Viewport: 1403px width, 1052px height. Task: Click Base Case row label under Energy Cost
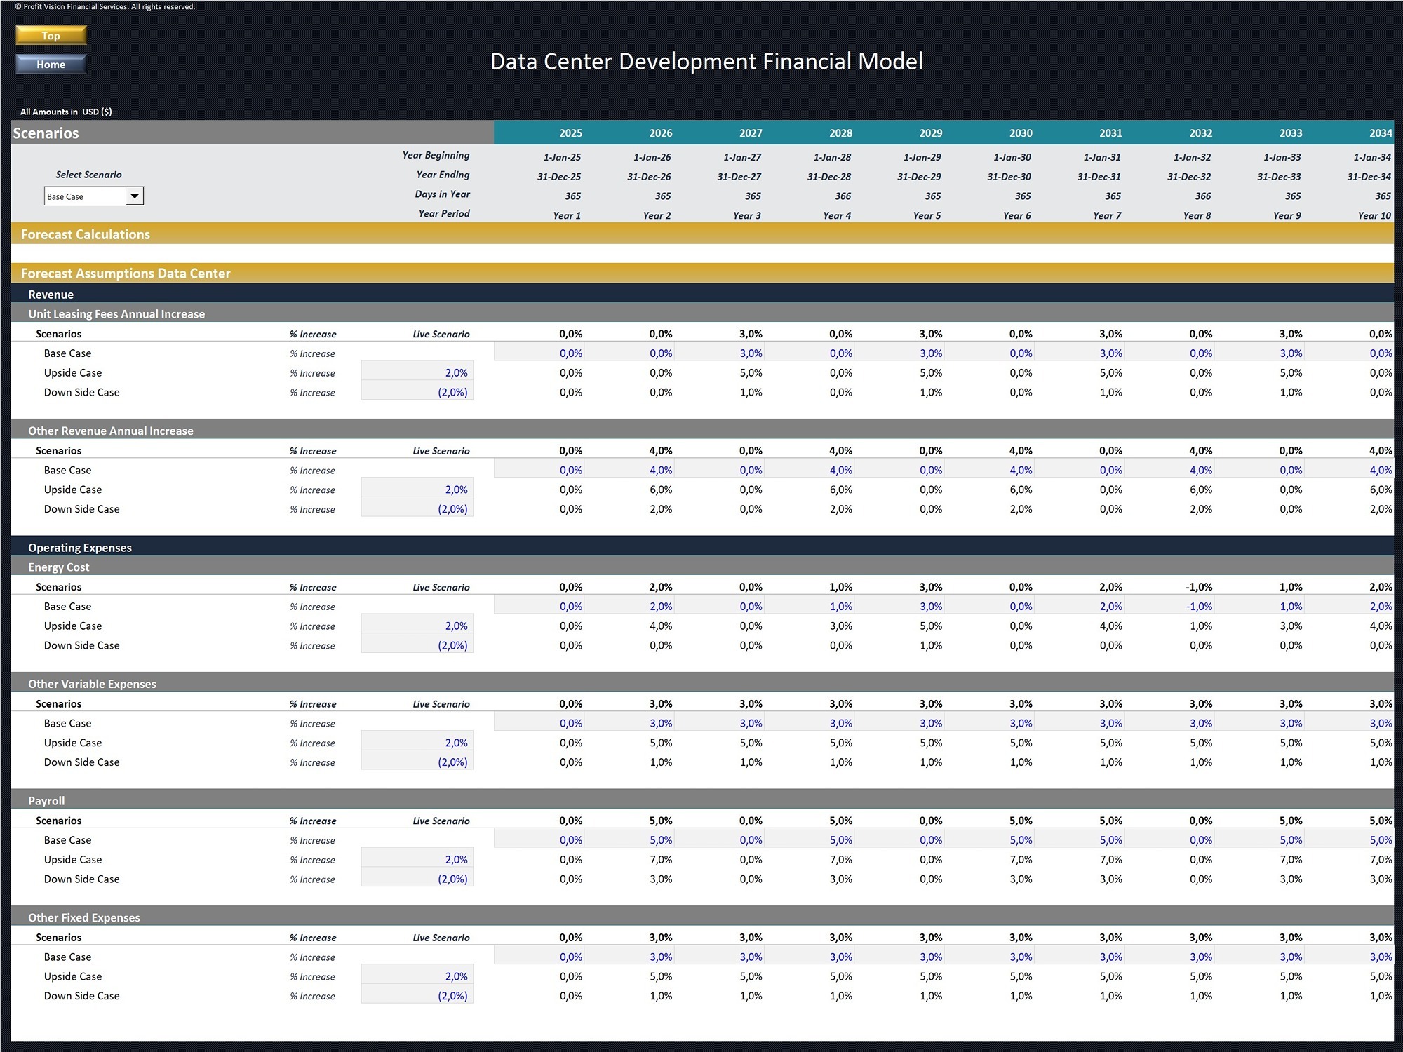[x=67, y=607]
